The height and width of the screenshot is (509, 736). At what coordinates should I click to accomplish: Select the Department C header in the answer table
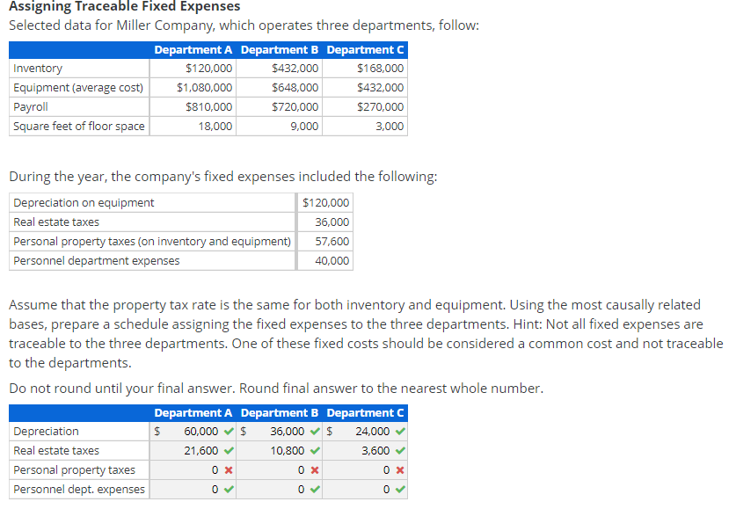[365, 412]
